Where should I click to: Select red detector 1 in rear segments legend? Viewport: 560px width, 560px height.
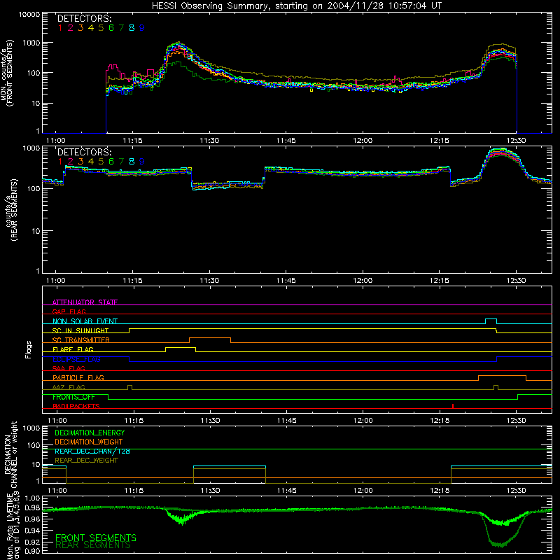[60, 162]
